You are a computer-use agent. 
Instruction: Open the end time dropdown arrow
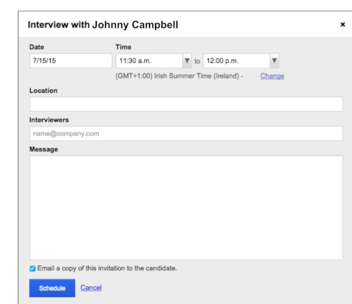(274, 60)
